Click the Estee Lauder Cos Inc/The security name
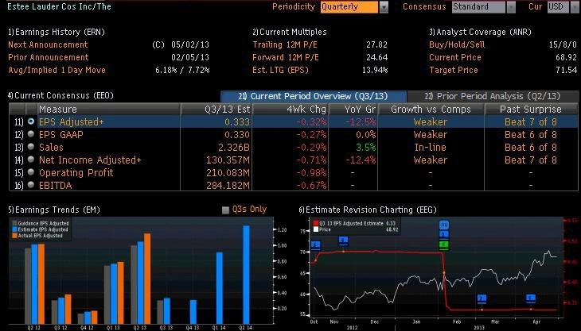The height and width of the screenshot is (331, 581). pyautogui.click(x=59, y=6)
